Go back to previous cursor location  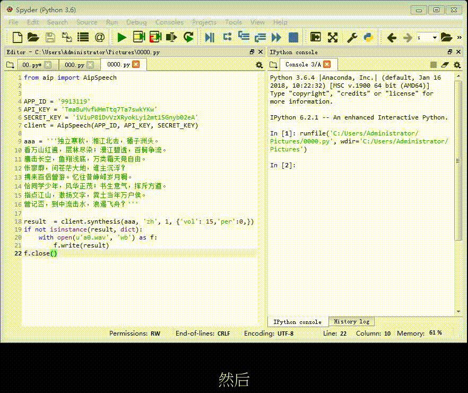pyautogui.click(x=392, y=38)
